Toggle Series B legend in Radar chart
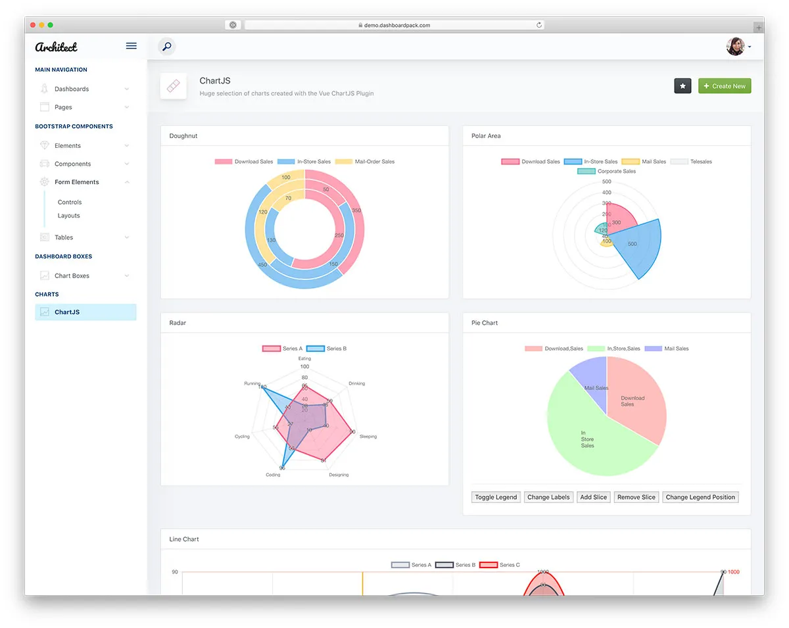Screen dimensions: 789x628 pyautogui.click(x=326, y=349)
